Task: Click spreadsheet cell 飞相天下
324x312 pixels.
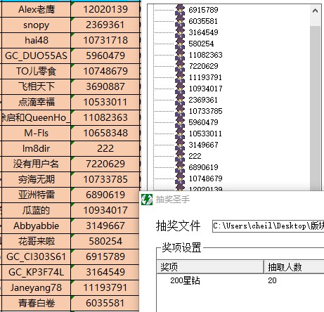Action: 36,86
